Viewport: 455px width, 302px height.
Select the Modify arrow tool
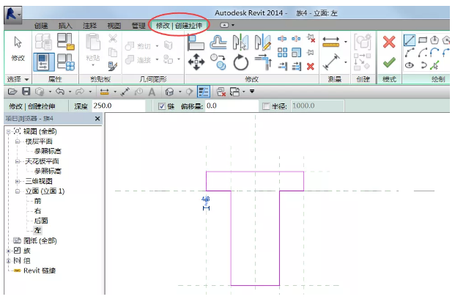coord(18,43)
